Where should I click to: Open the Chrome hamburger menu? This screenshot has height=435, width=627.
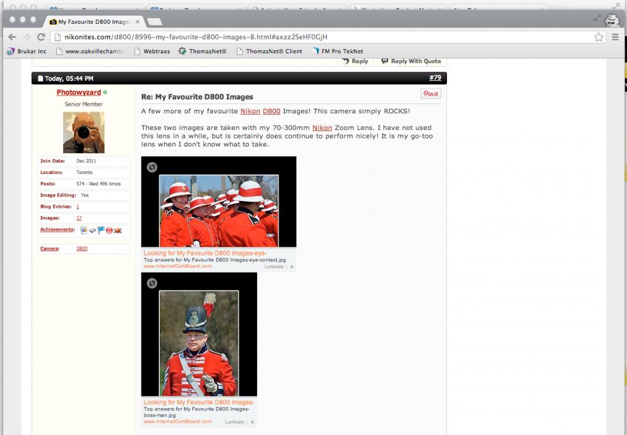[615, 37]
